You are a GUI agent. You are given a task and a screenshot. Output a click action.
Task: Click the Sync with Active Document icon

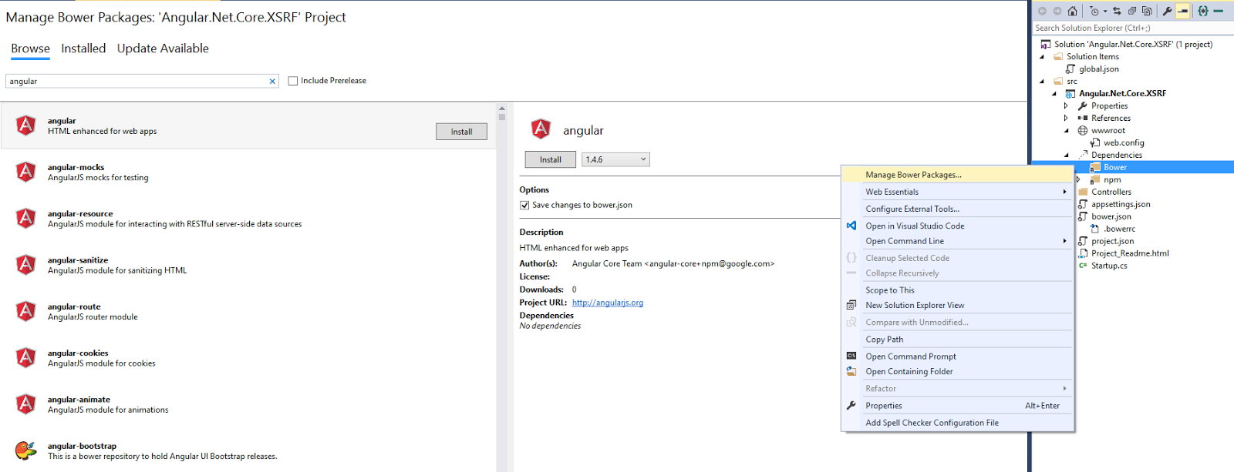pyautogui.click(x=1117, y=11)
